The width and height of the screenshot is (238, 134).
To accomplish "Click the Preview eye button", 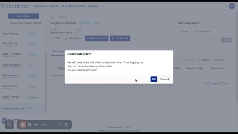I will click(85, 23).
